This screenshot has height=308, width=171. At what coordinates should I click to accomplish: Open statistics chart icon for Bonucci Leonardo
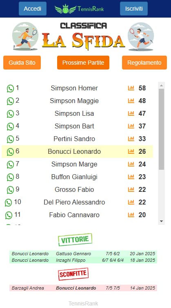click(131, 151)
